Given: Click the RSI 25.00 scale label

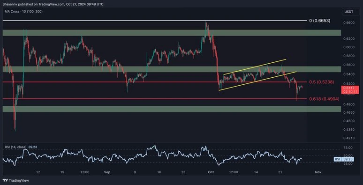Looking at the screenshot, I should coord(348,164).
